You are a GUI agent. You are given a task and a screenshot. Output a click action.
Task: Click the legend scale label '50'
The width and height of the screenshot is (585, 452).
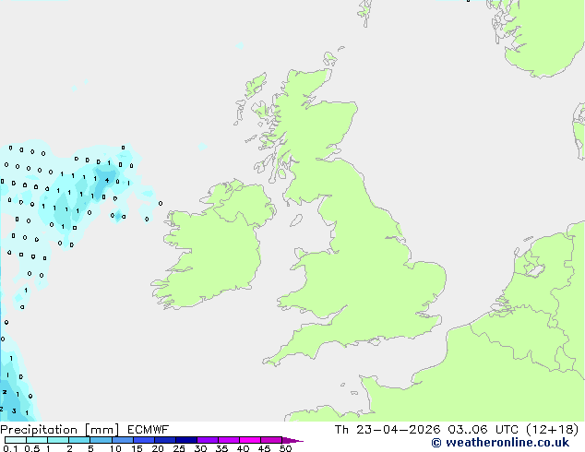[285, 448]
